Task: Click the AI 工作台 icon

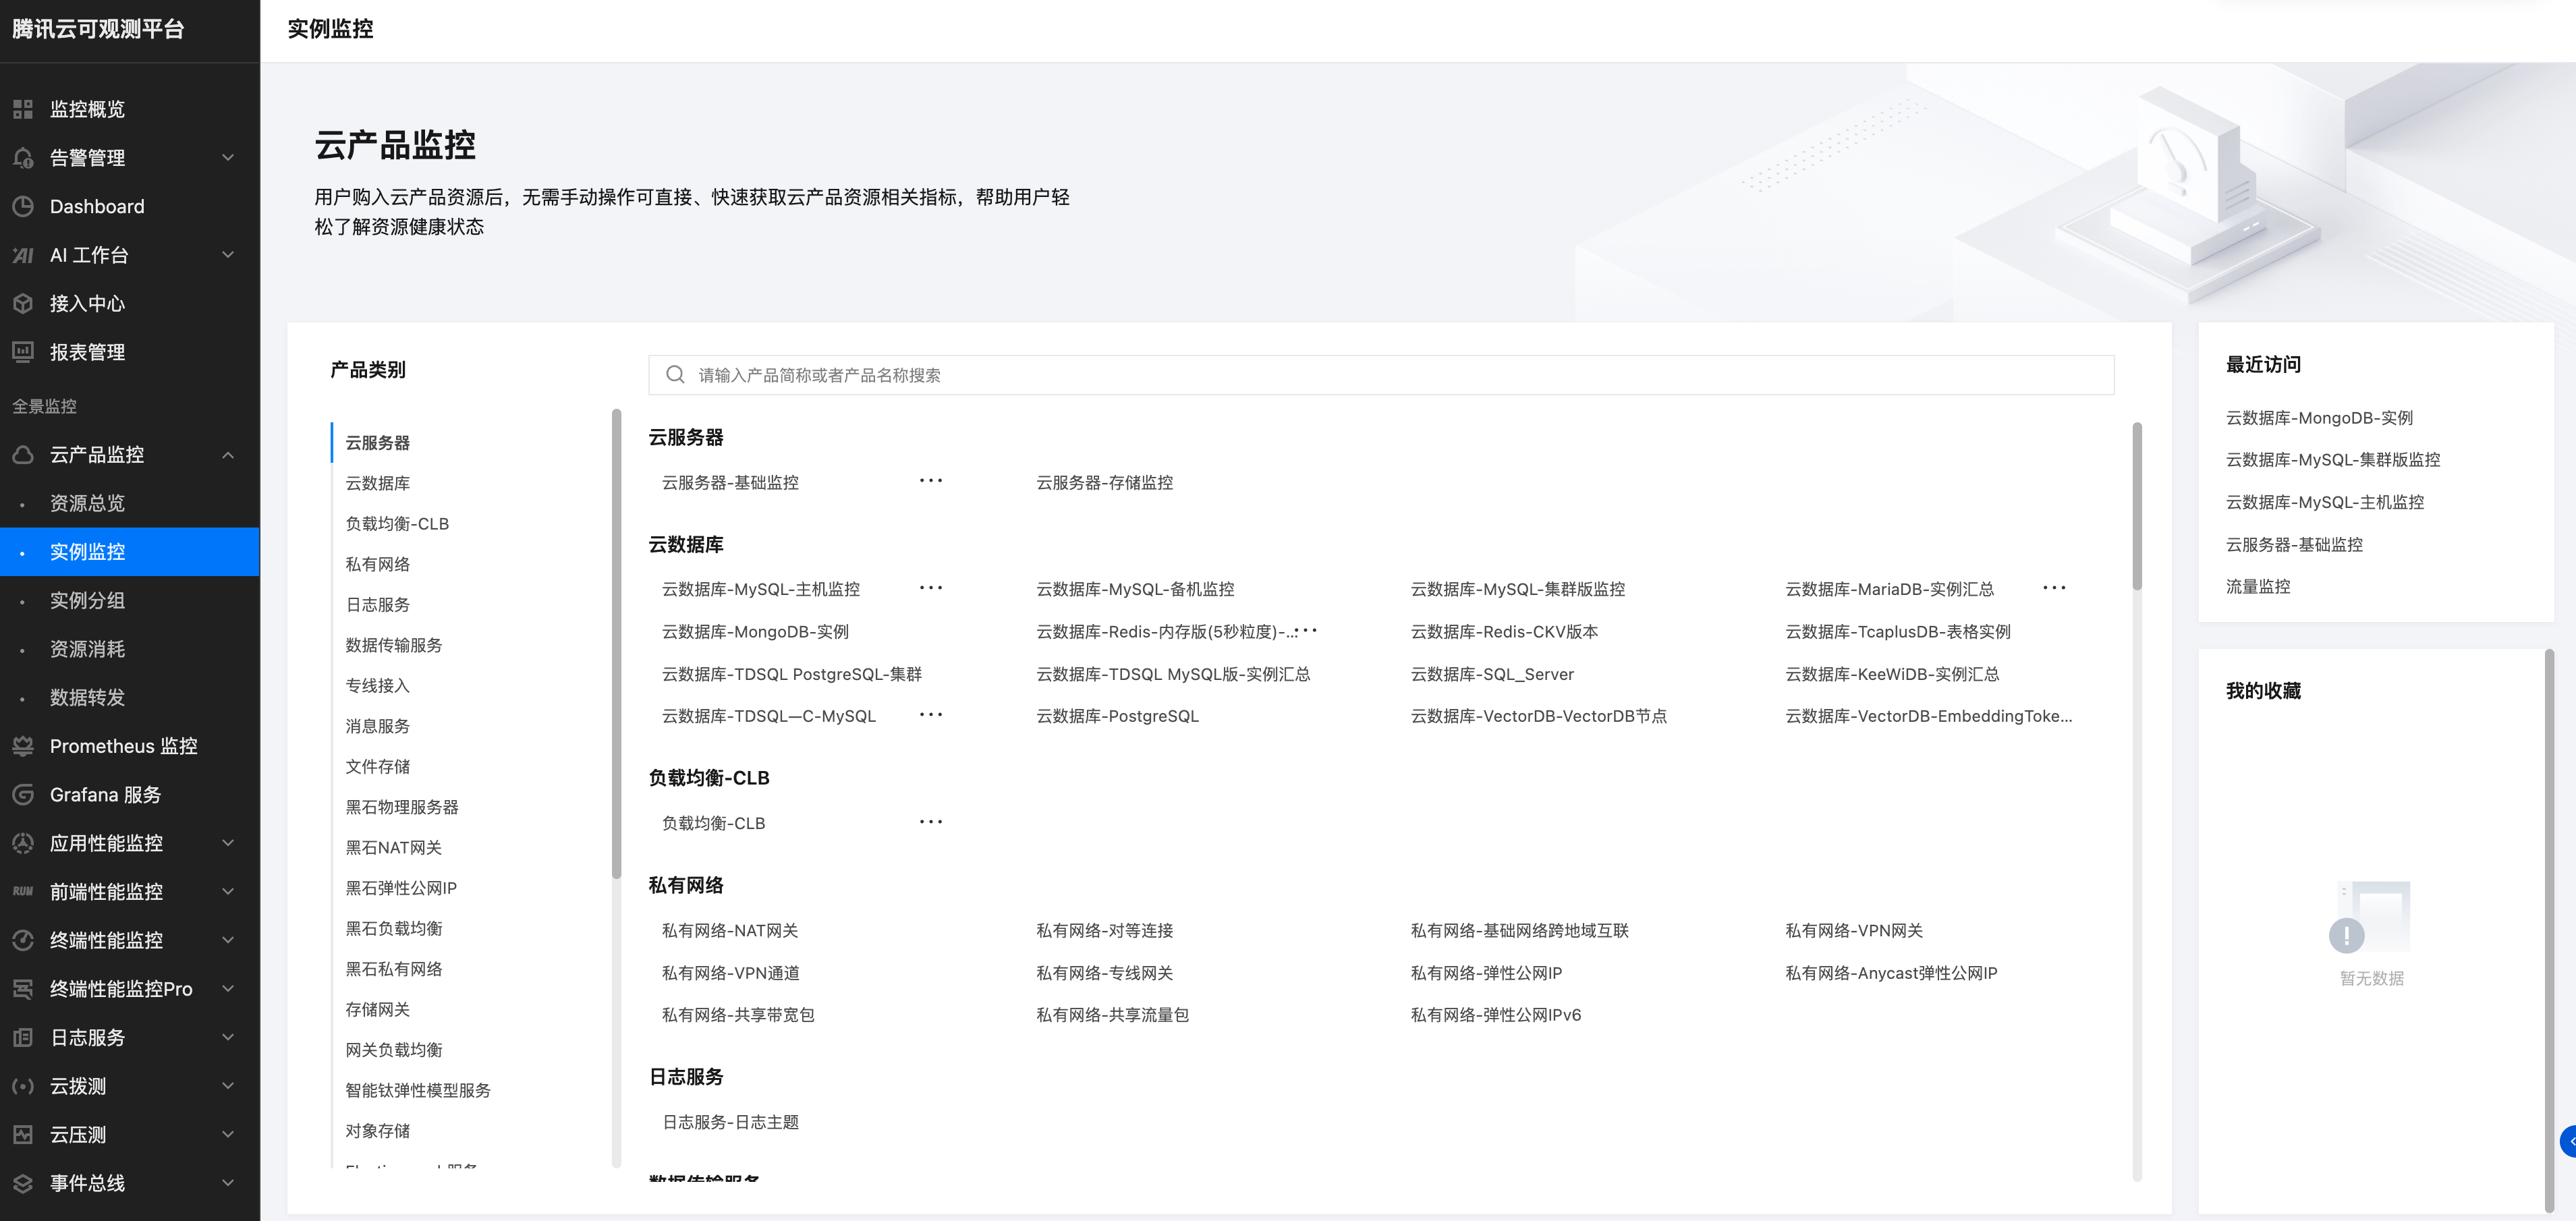Action: (23, 255)
